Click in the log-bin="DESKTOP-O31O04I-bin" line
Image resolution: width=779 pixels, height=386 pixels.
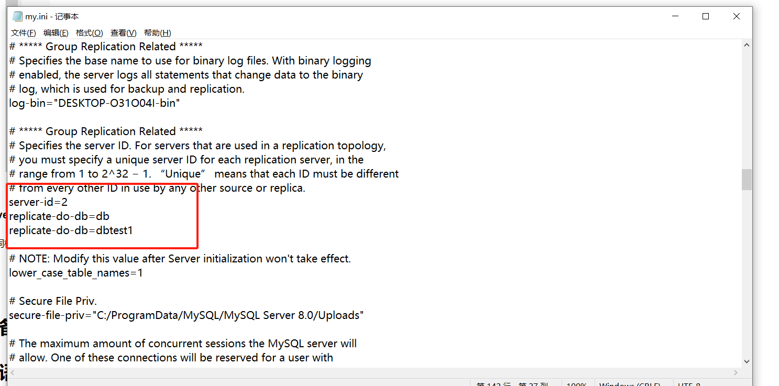tap(94, 103)
